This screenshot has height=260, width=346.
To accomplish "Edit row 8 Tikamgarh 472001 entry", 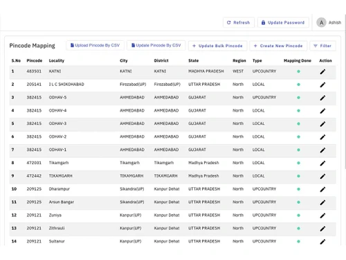I will click(322, 163).
